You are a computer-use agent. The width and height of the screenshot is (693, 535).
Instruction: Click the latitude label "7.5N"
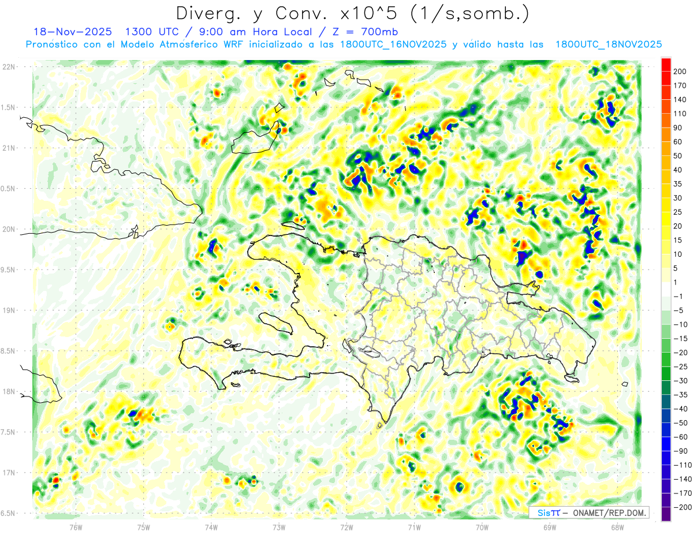tap(8, 432)
